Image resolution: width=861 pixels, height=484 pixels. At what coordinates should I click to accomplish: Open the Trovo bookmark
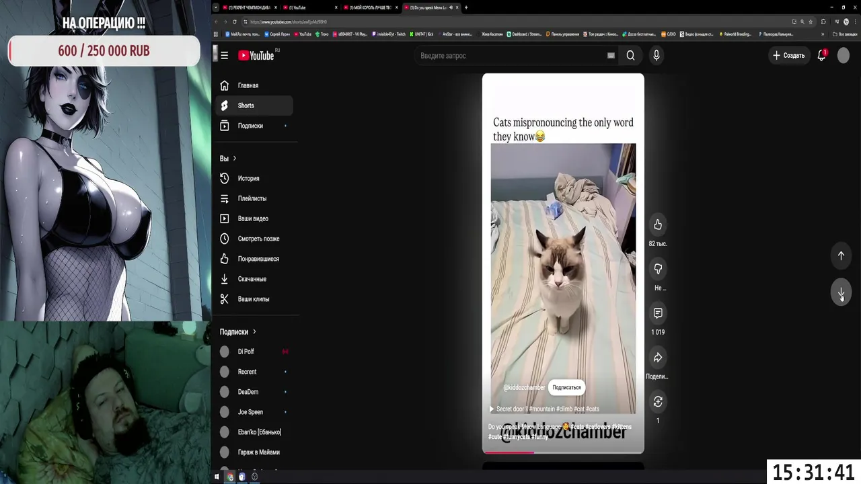(x=322, y=34)
